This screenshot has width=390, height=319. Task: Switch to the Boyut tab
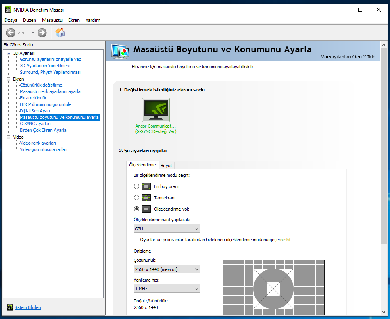167,166
